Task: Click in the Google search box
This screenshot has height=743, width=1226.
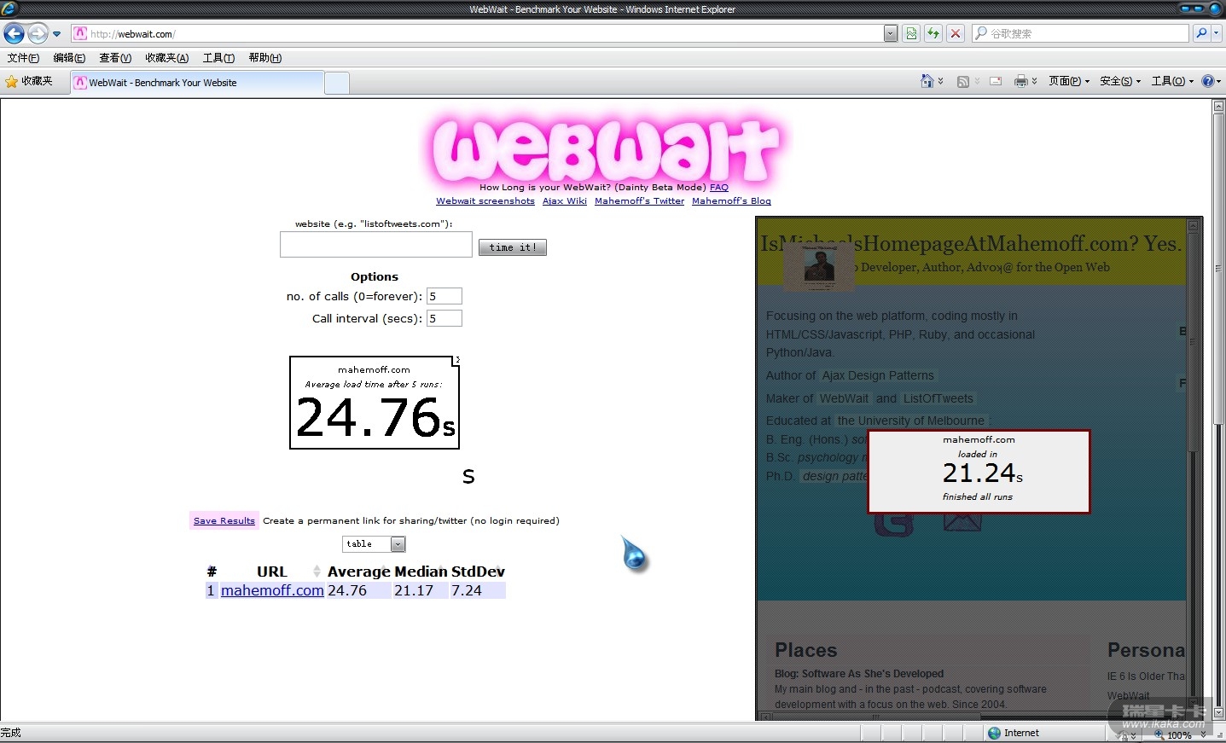Action: click(1080, 33)
